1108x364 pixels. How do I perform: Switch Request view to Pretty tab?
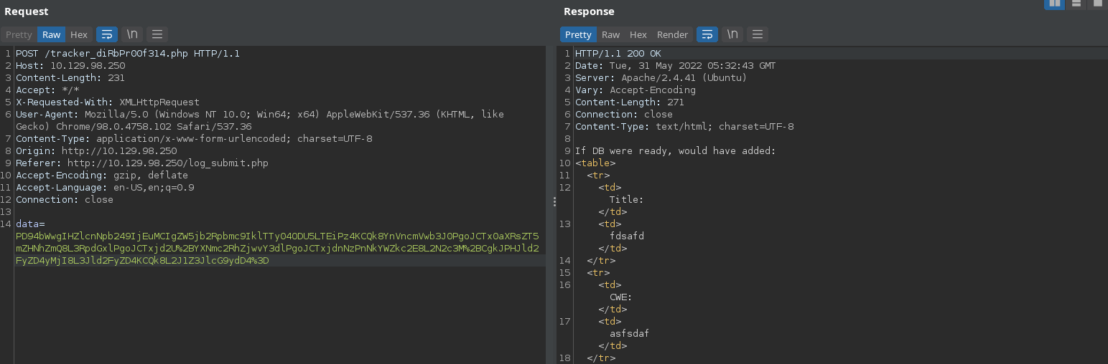(19, 34)
